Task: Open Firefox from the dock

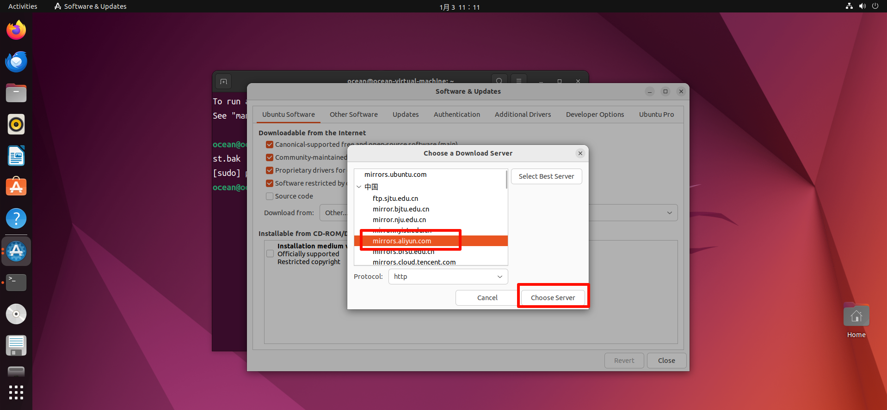Action: pyautogui.click(x=16, y=30)
